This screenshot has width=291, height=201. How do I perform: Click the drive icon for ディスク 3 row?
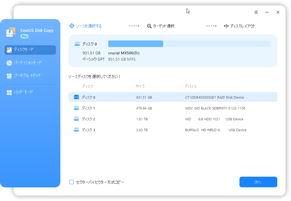76,130
